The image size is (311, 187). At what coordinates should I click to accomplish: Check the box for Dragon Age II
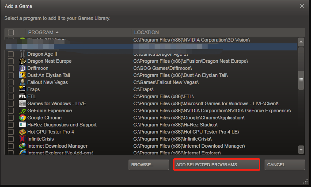11,54
